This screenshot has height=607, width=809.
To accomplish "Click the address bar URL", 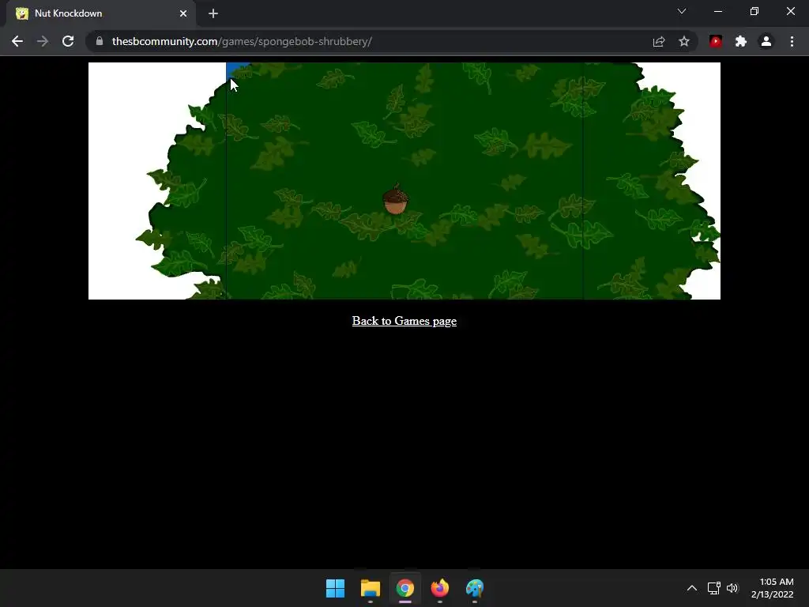I will click(242, 41).
